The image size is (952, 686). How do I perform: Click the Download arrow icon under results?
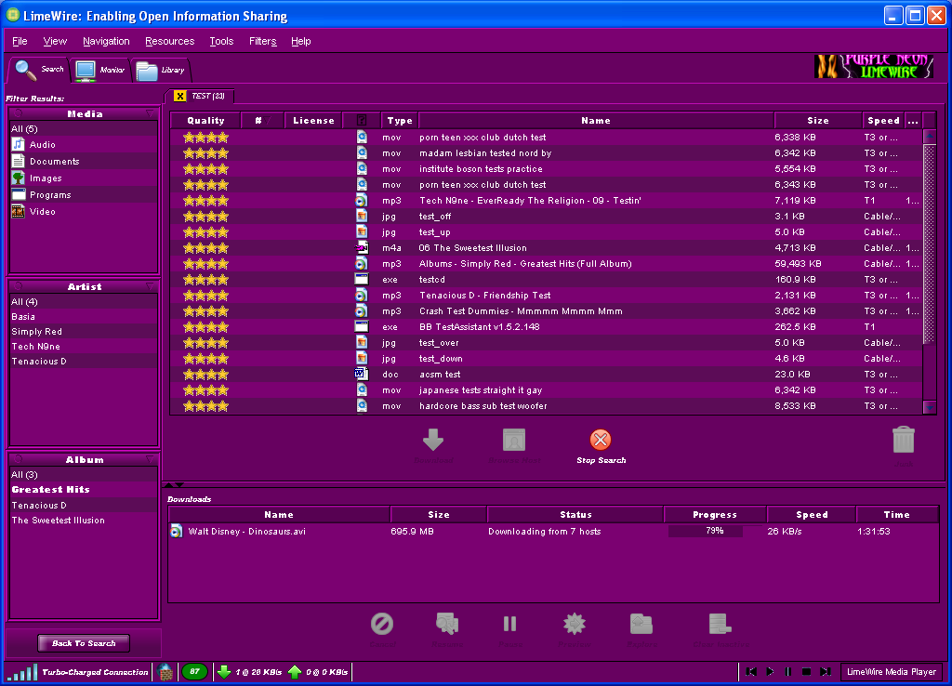pos(433,440)
